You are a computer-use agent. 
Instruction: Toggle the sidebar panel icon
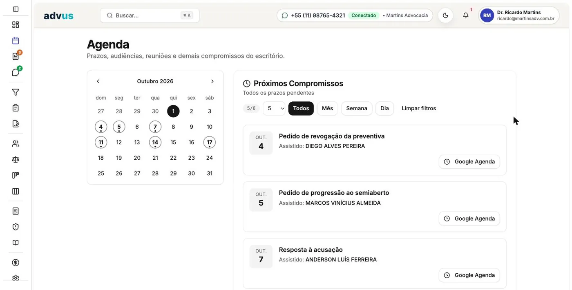16,9
